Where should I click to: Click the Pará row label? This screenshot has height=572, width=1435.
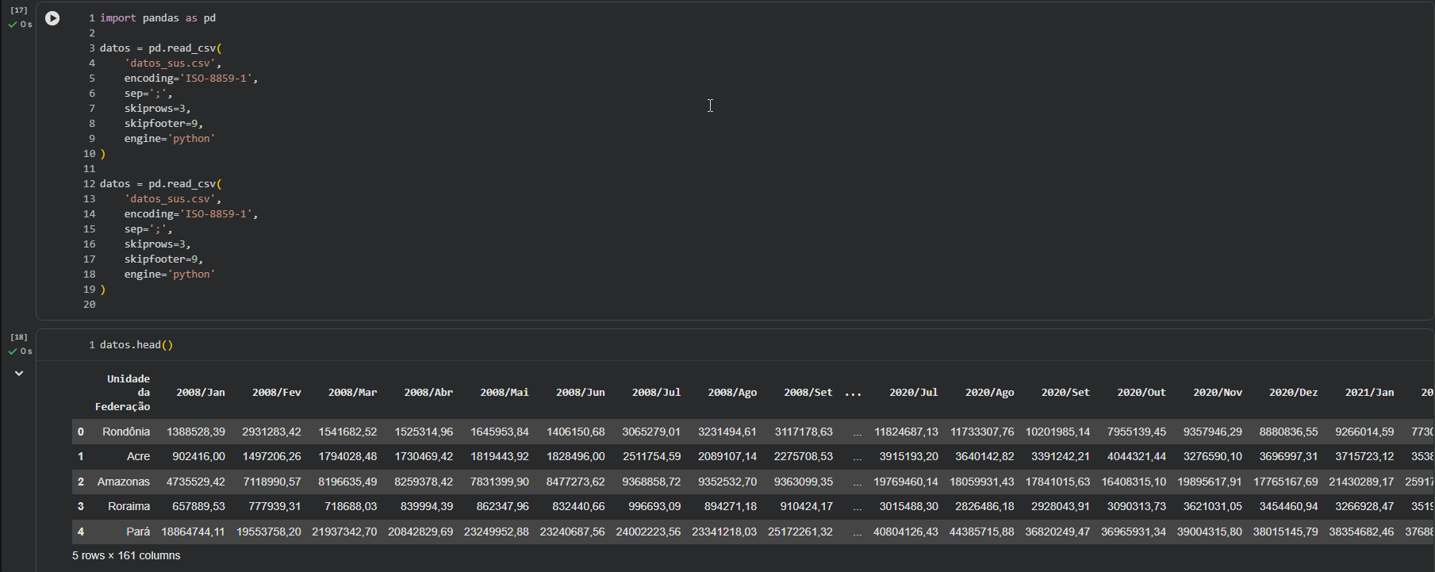point(138,532)
